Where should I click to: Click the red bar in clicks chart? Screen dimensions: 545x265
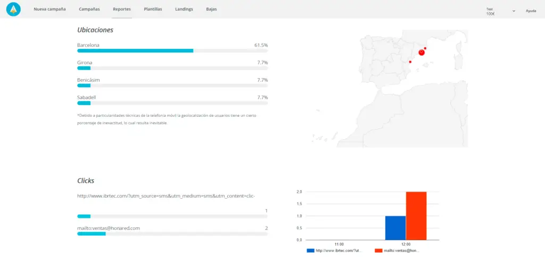416,216
